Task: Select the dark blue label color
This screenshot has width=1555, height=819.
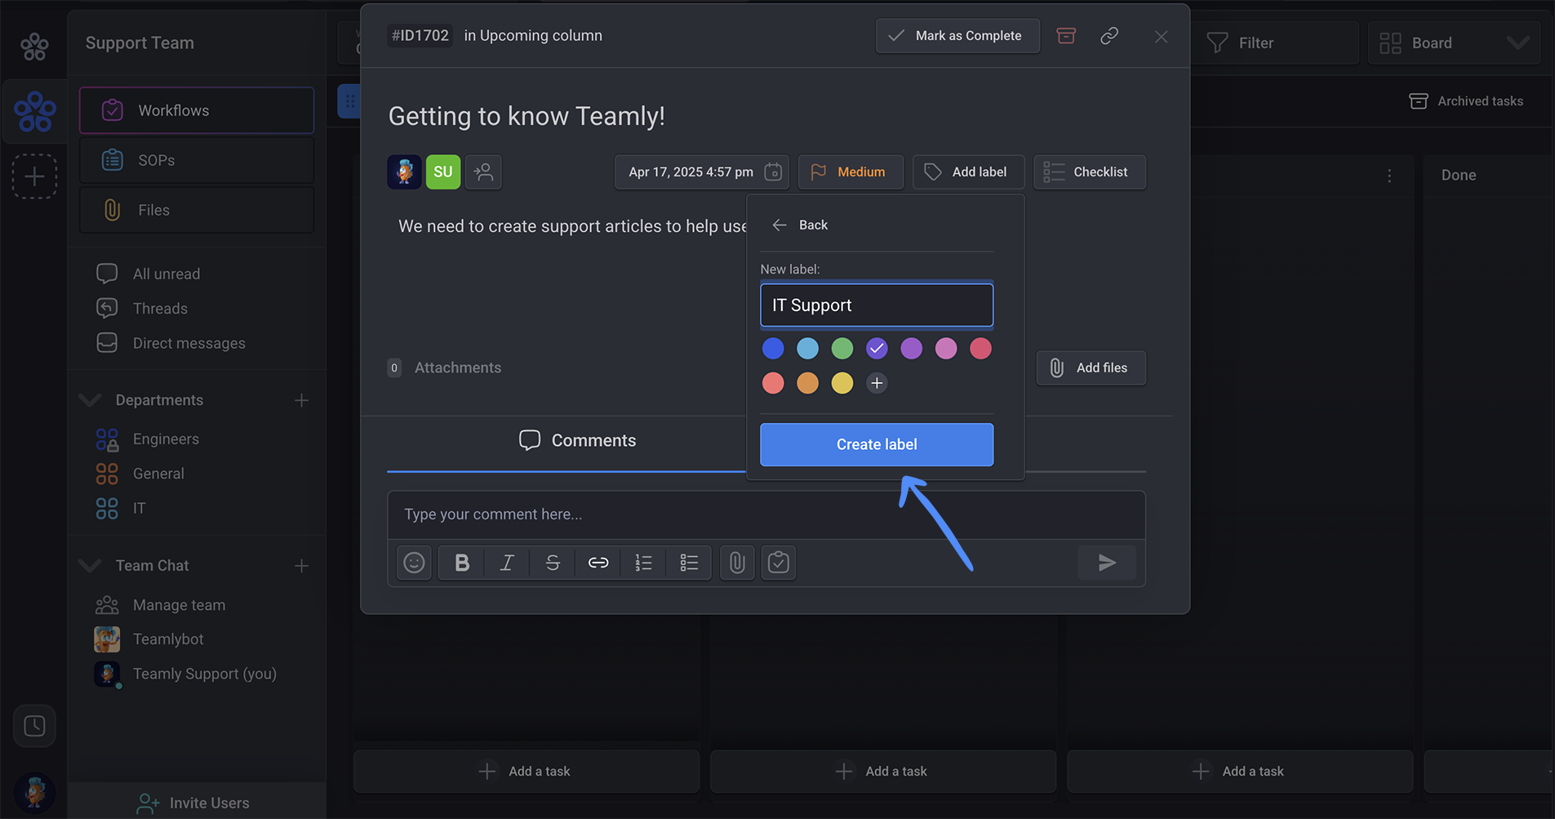Action: (x=773, y=349)
